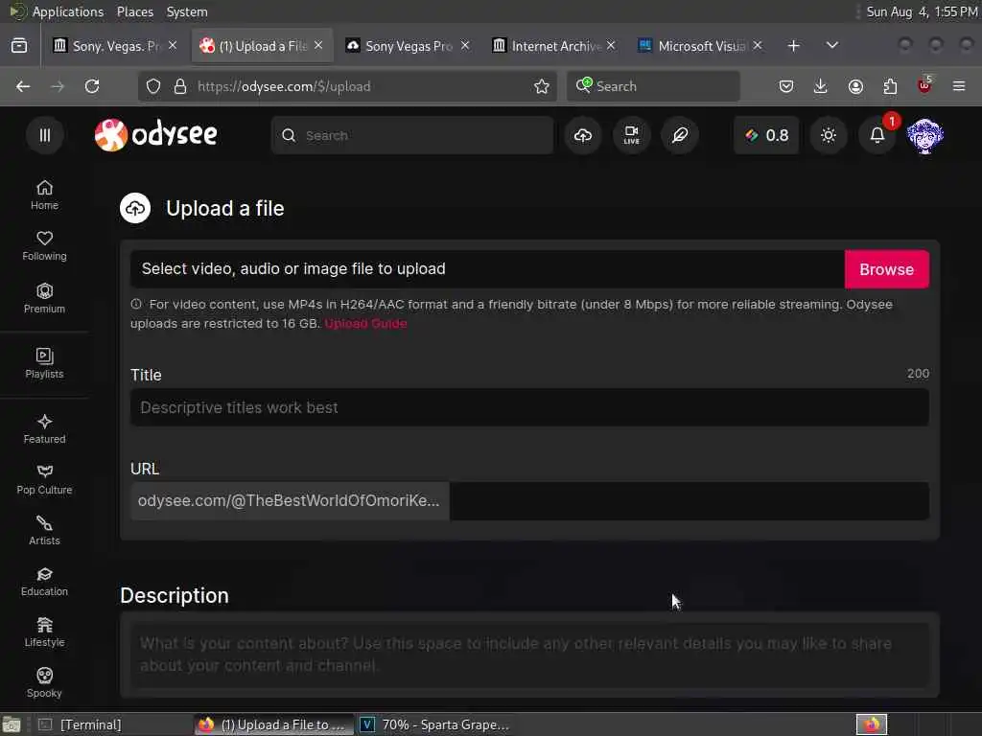This screenshot has width=982, height=736.
Task: Open the post feather icon
Action: (680, 135)
